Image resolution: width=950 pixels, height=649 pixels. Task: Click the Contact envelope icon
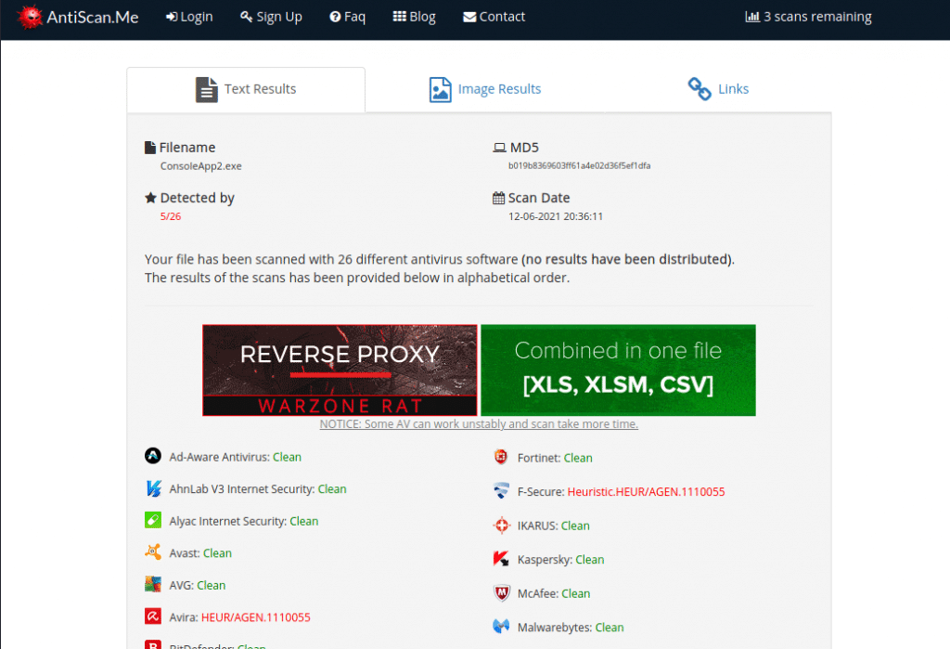coord(469,17)
